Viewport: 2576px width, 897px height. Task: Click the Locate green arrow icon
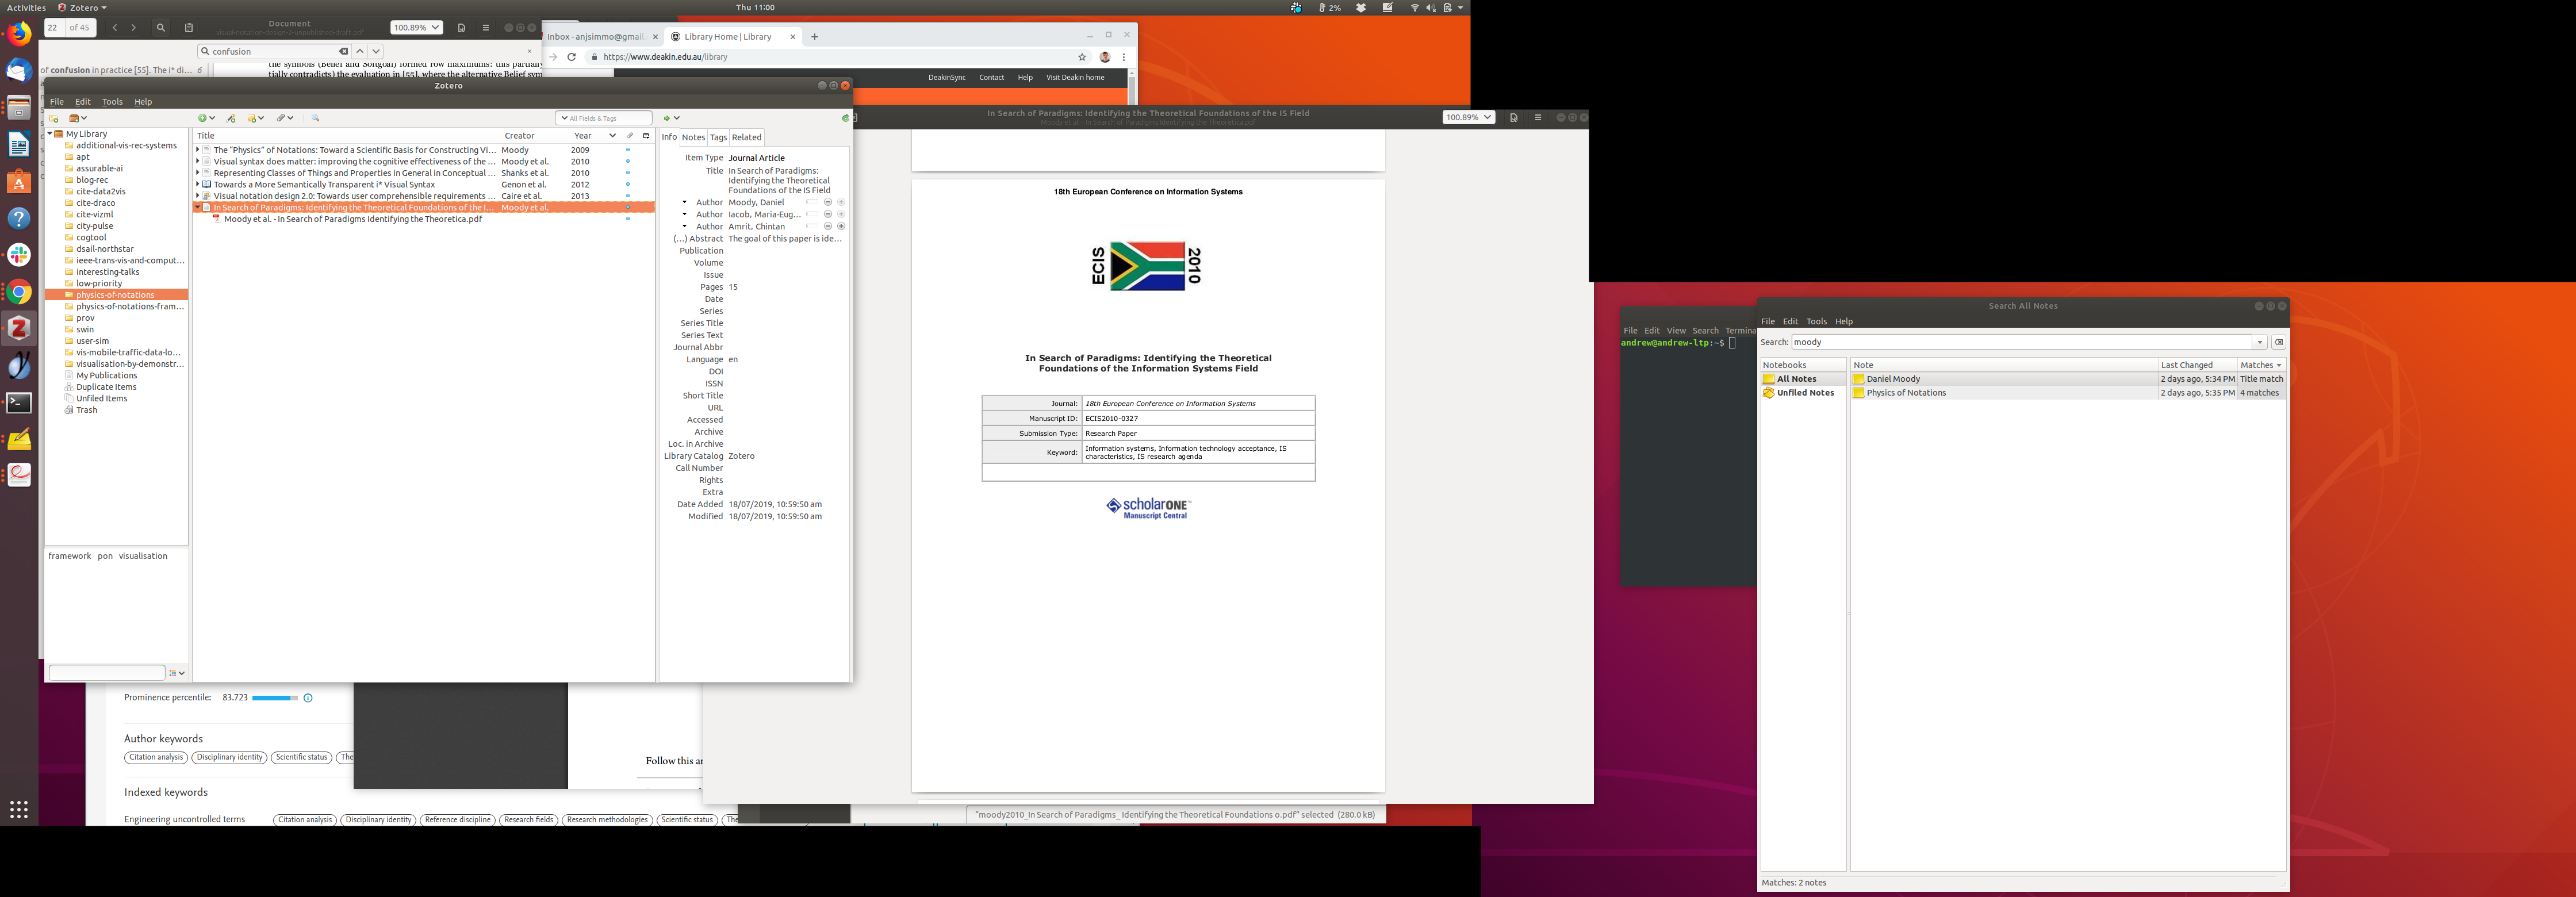coord(667,118)
